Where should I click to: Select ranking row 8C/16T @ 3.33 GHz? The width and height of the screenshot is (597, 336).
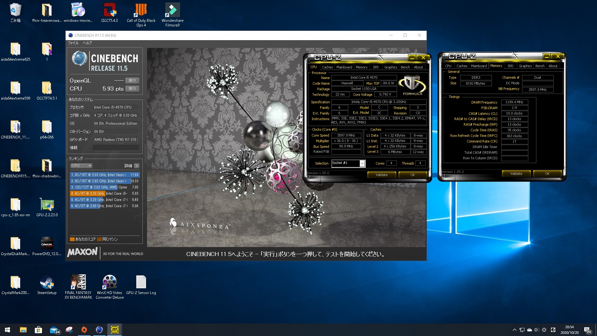pos(105,175)
